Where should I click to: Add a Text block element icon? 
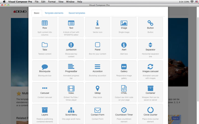(x=71, y=23)
